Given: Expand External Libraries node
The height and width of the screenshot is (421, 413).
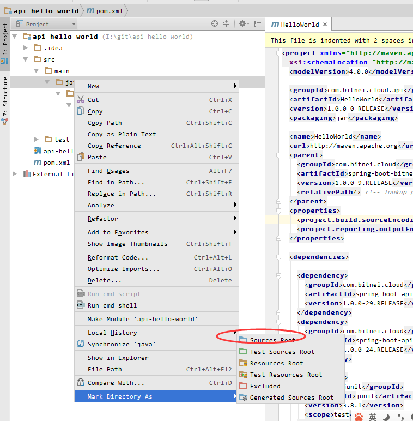Looking at the screenshot, I should [x=15, y=174].
